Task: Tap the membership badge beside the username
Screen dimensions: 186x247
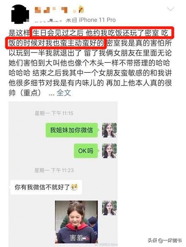Action: point(81,9)
